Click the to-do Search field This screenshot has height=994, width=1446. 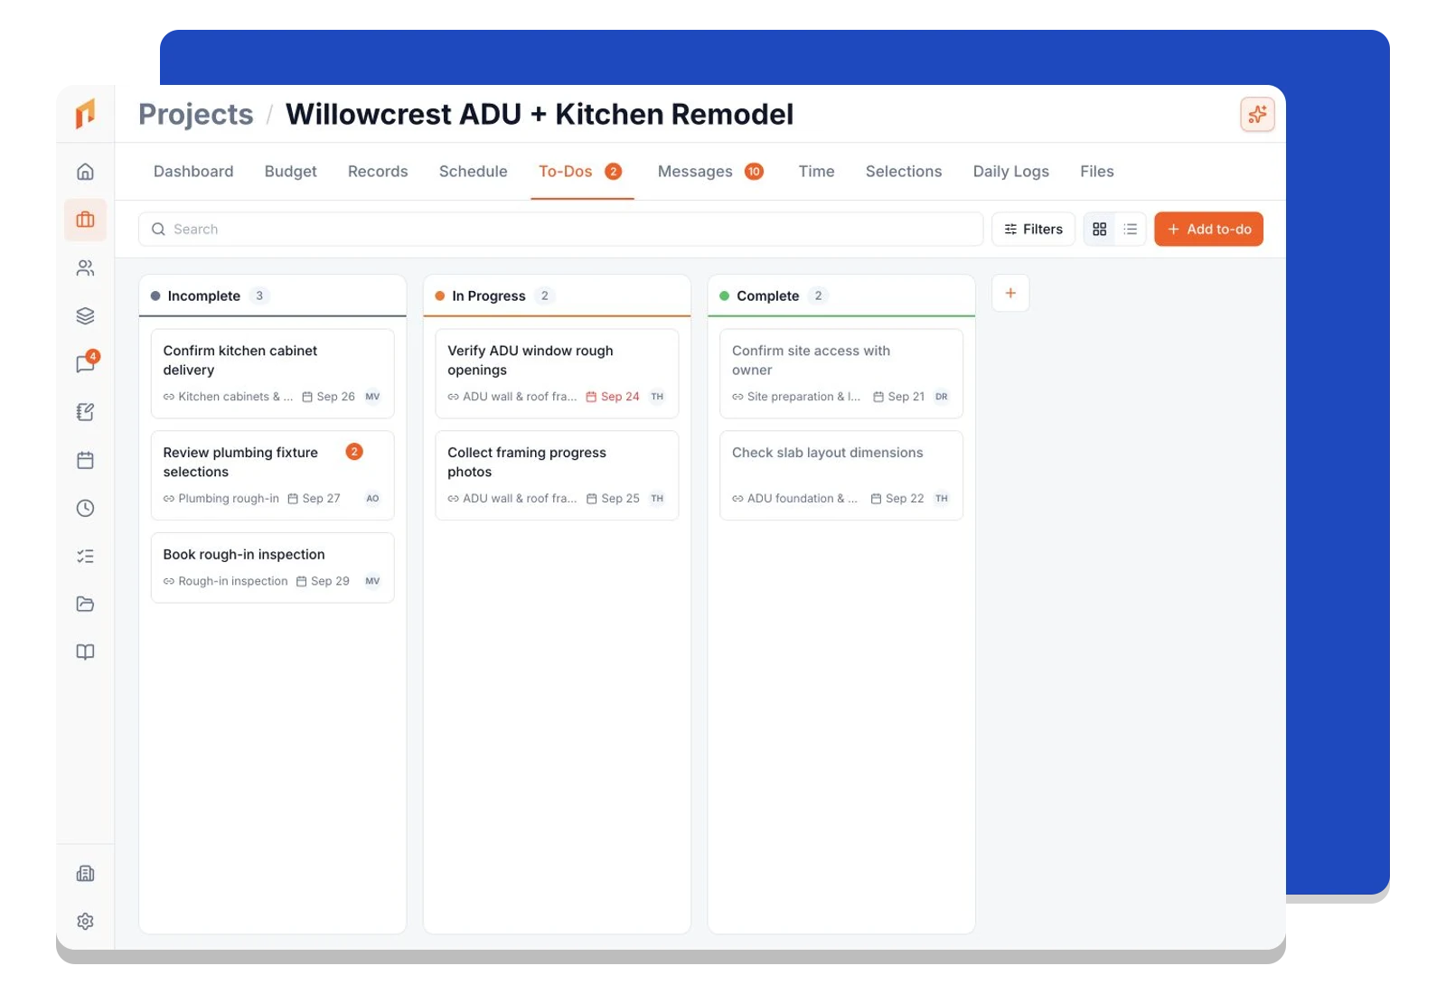[560, 230]
